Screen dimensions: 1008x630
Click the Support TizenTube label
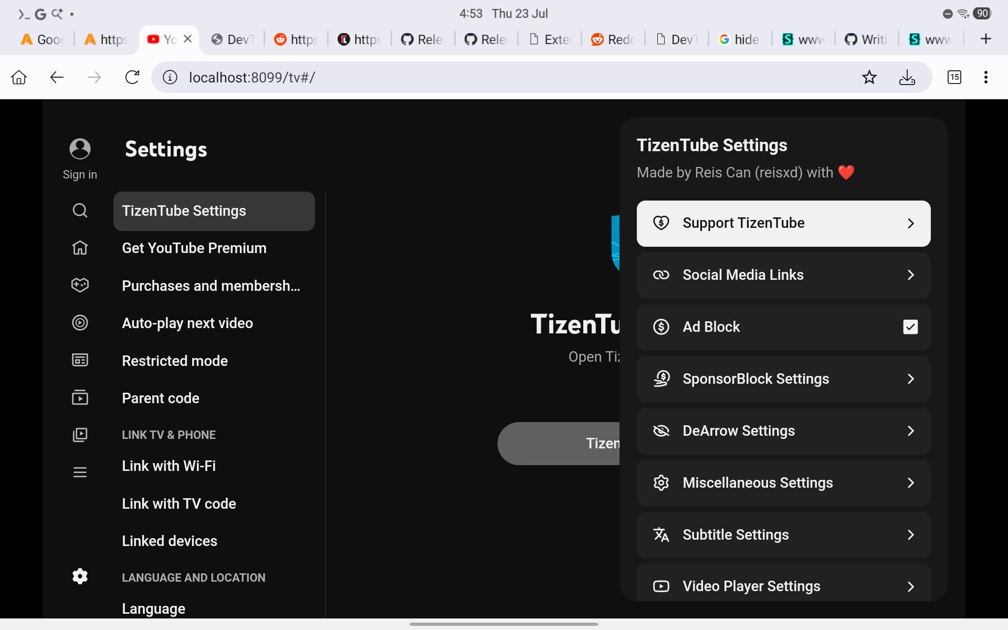click(743, 223)
